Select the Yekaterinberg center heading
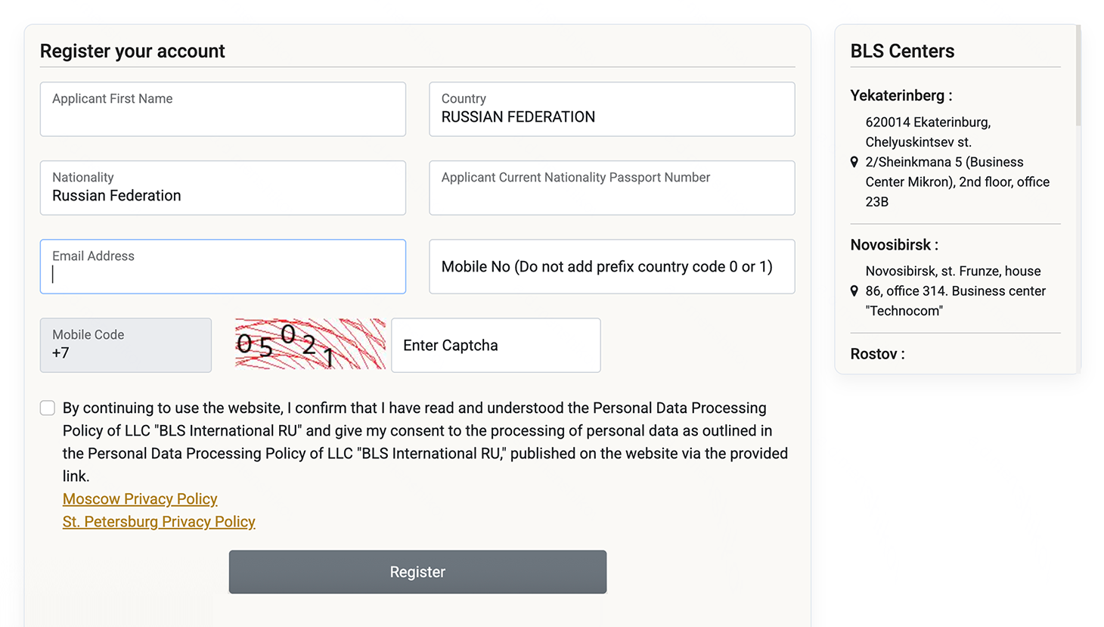 [x=901, y=96]
